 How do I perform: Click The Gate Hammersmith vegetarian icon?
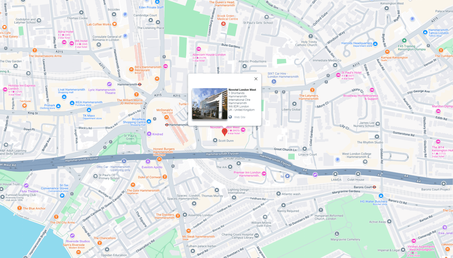tap(133, 185)
